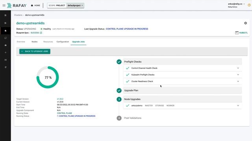The width and height of the screenshot is (252, 141).
Task: Navigate to Clusters breadcrumb
Action: click(x=18, y=15)
